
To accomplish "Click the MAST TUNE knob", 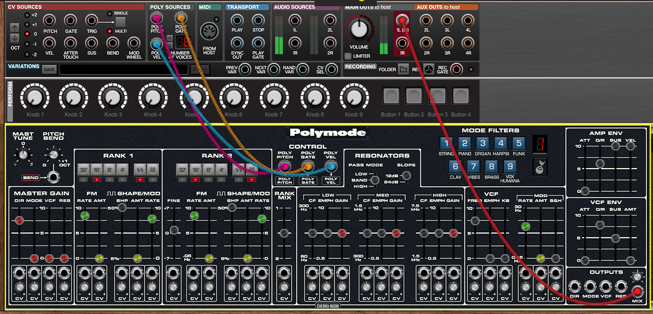I will click(22, 154).
